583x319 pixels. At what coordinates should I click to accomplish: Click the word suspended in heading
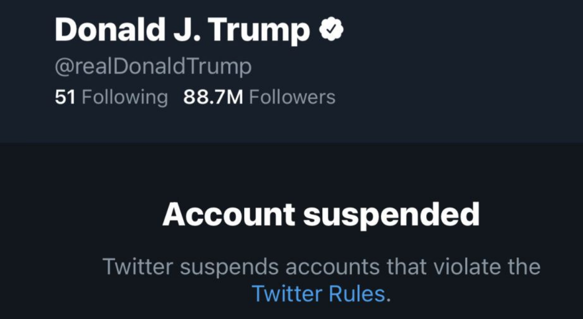coord(391,215)
